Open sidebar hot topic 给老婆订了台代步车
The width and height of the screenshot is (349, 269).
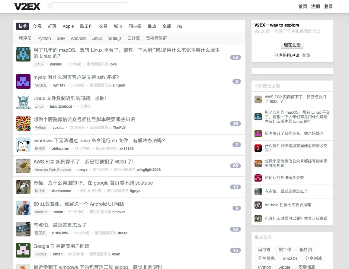pos(294,133)
